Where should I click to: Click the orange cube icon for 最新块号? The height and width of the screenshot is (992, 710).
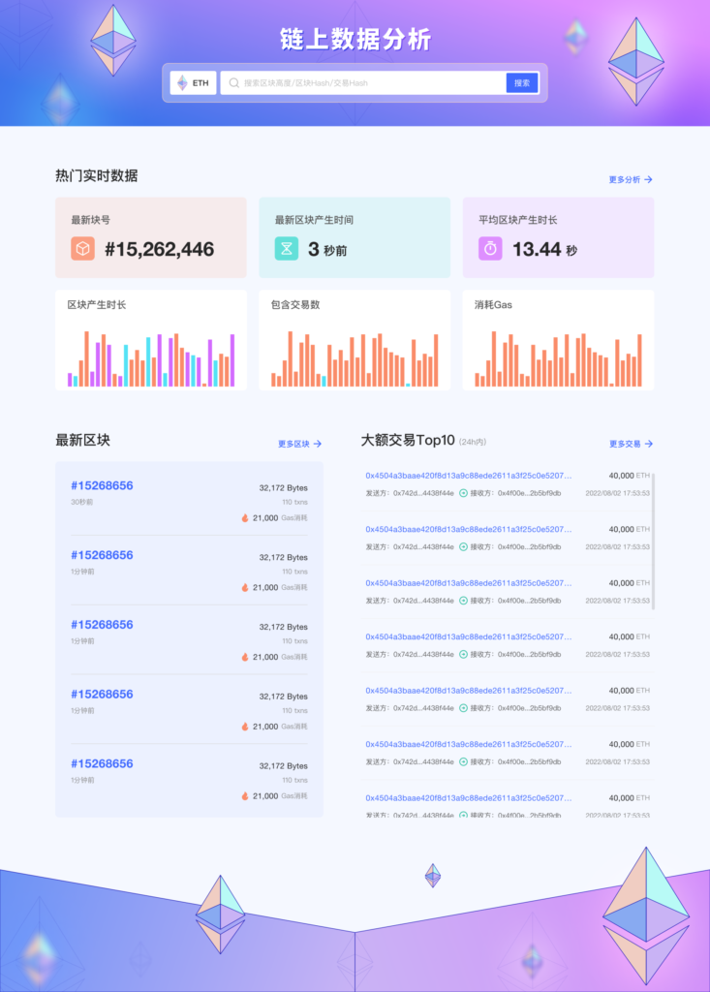[82, 249]
